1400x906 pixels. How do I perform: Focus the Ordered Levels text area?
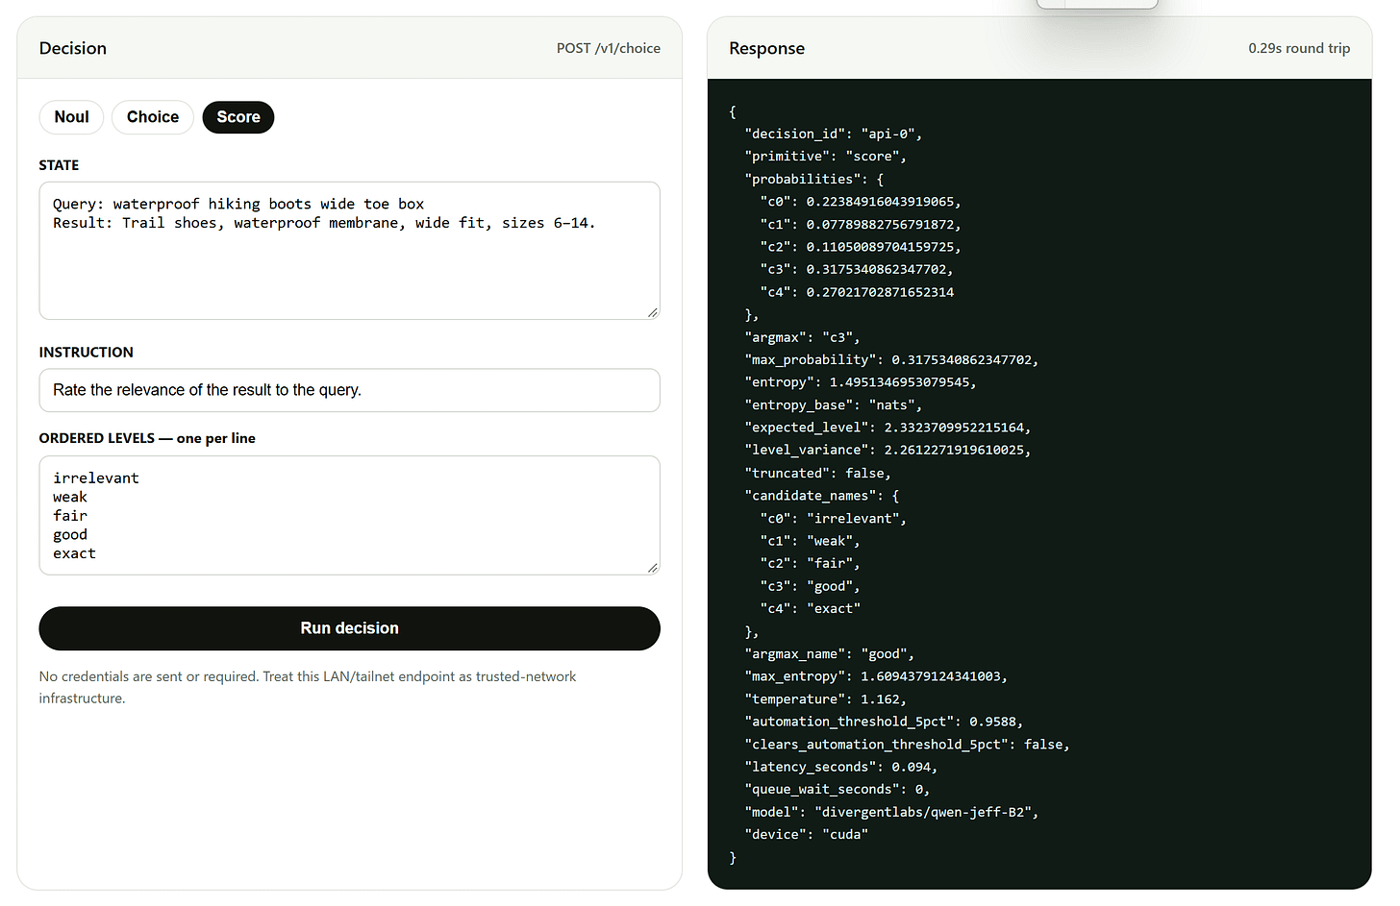pyautogui.click(x=349, y=516)
